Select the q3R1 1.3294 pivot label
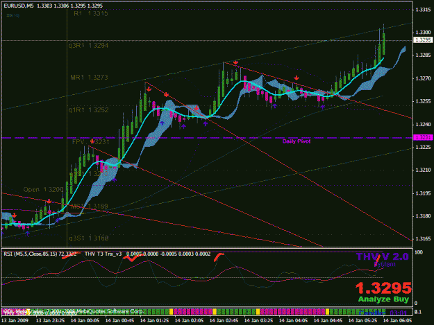Image resolution: width=434 pixels, height=325 pixels. [x=89, y=46]
